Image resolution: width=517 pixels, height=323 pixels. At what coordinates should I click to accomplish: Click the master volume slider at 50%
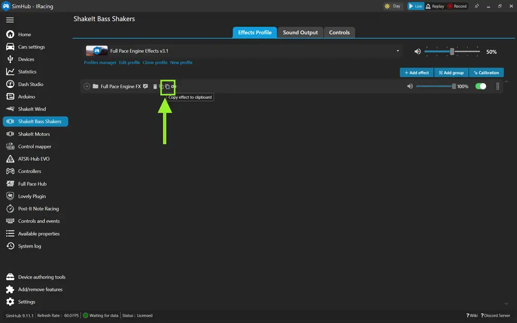point(452,52)
